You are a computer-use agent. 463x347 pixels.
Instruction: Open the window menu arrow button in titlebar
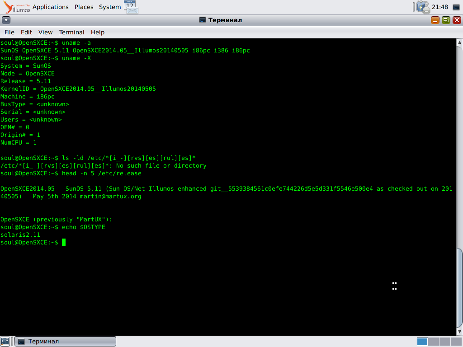tap(6, 20)
